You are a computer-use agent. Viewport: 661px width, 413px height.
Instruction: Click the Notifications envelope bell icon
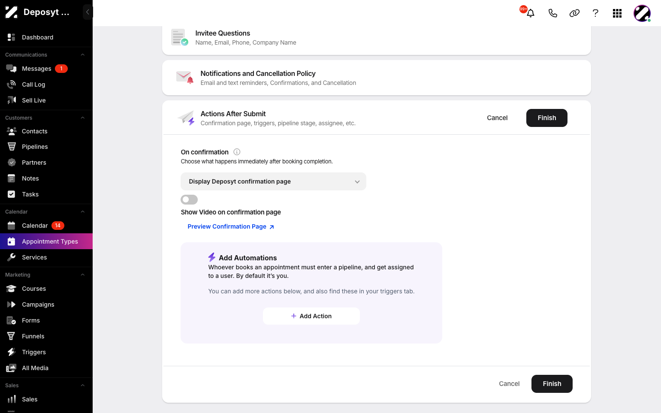185,78
